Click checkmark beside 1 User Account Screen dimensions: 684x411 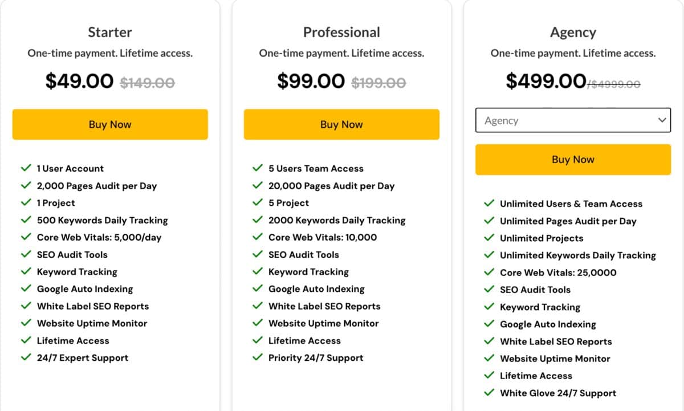(26, 168)
